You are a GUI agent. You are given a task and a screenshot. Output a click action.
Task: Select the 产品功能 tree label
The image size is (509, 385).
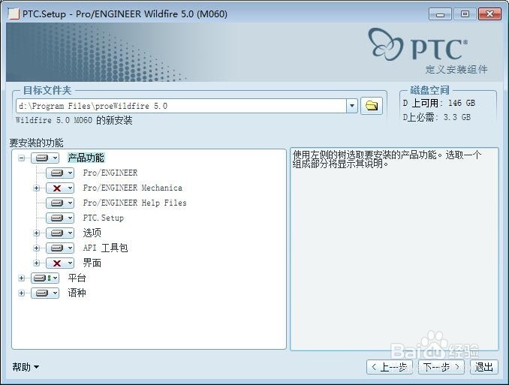(x=86, y=158)
